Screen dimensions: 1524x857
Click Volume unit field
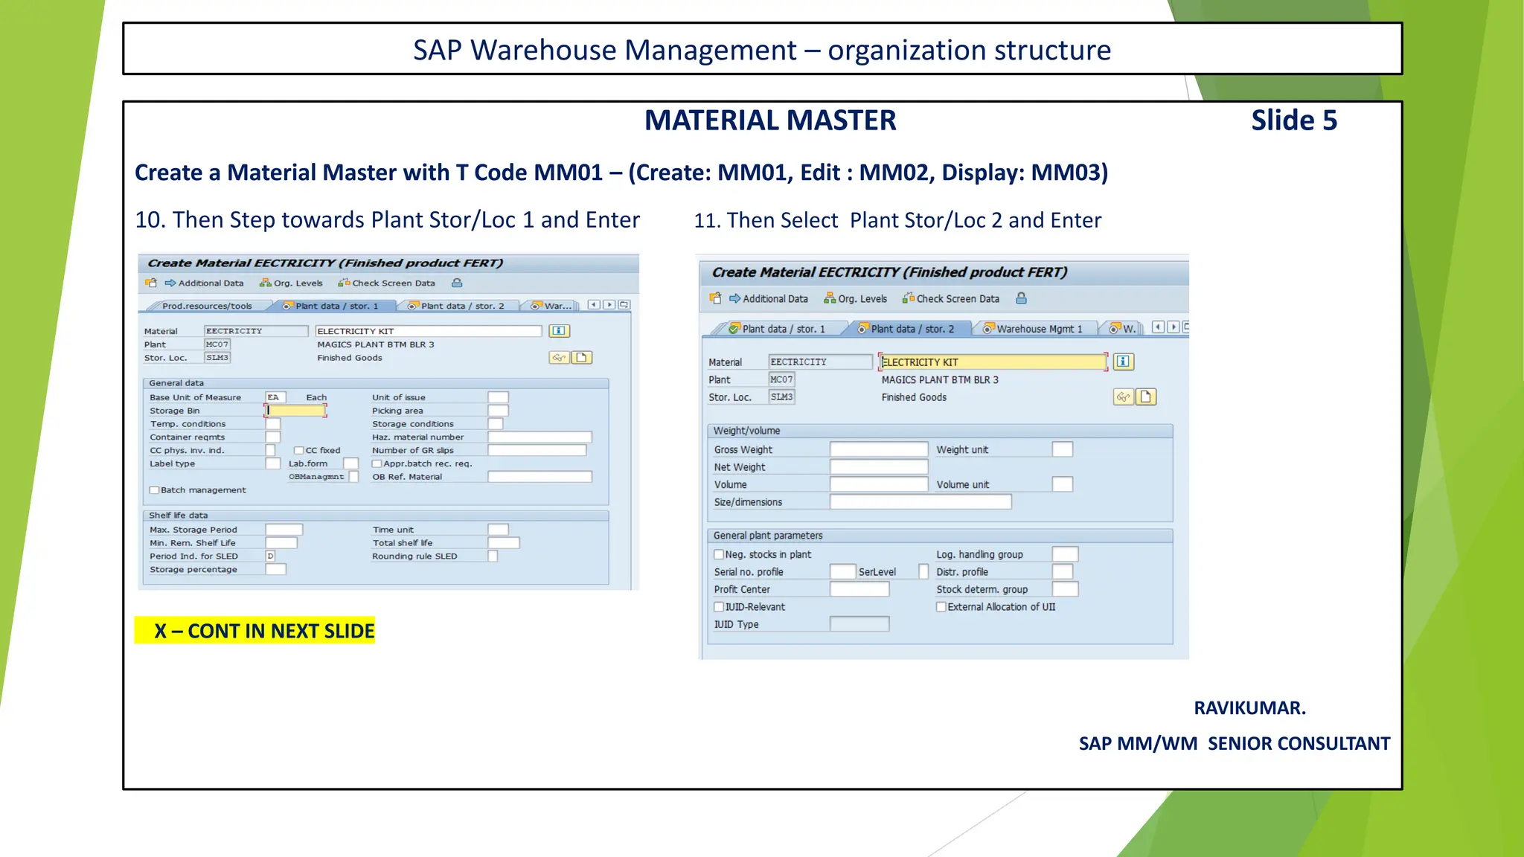coord(1063,484)
